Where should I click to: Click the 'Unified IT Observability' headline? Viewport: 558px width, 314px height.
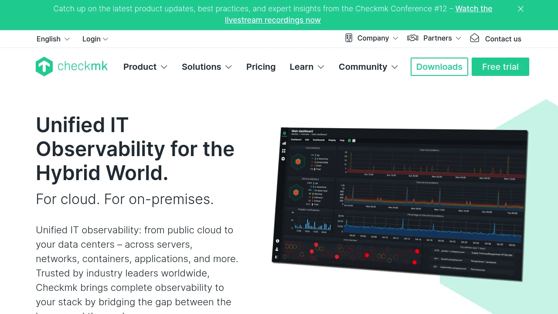135,149
